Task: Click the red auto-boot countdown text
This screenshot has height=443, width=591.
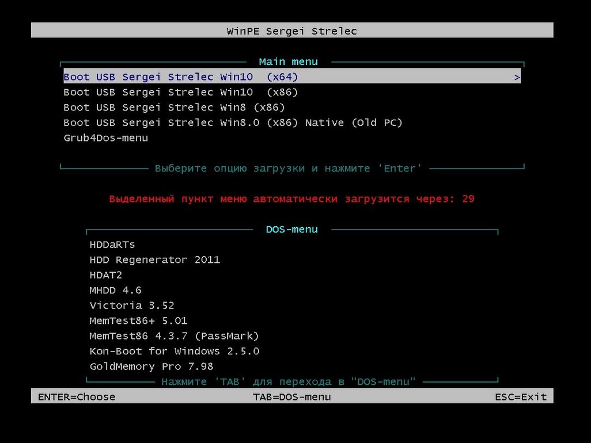Action: pyautogui.click(x=292, y=199)
